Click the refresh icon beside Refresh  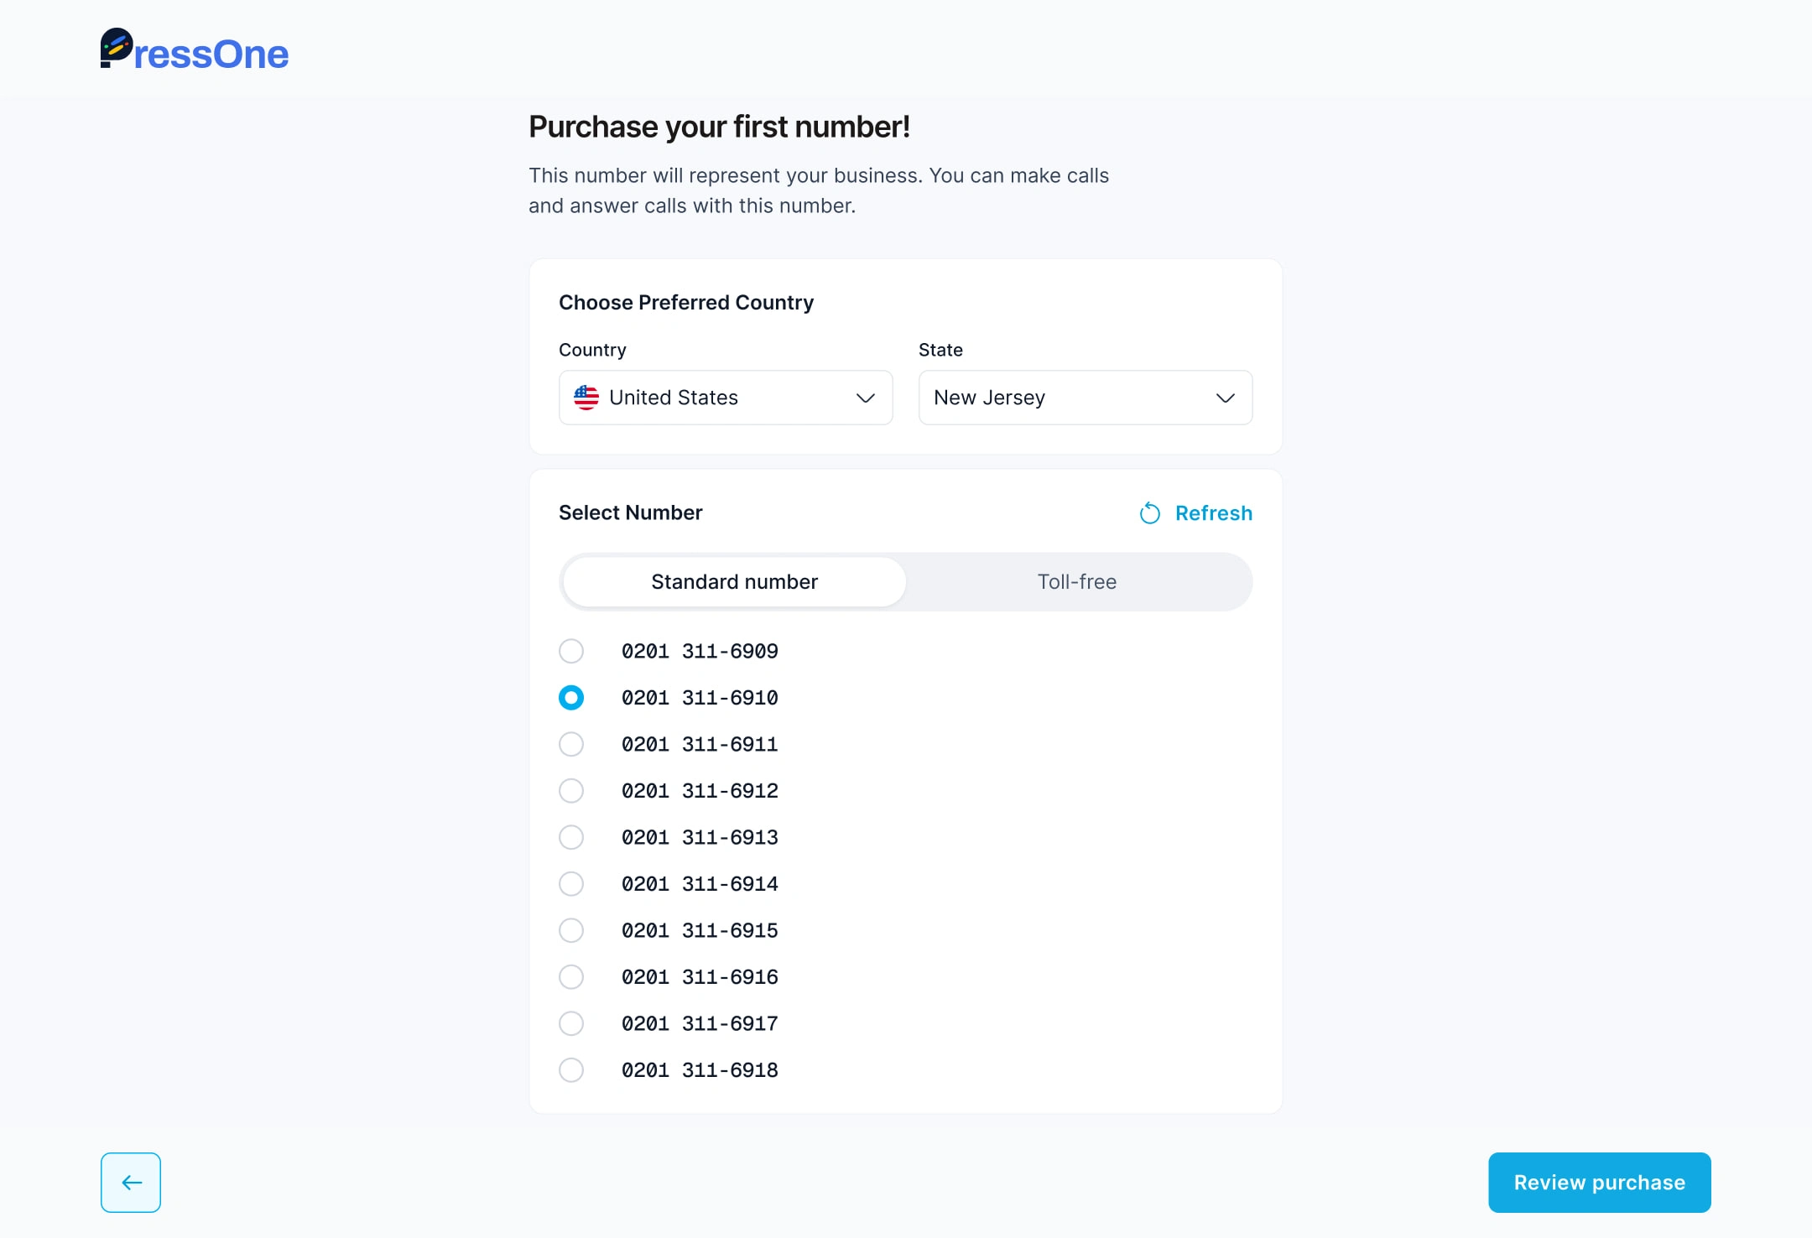(1150, 512)
